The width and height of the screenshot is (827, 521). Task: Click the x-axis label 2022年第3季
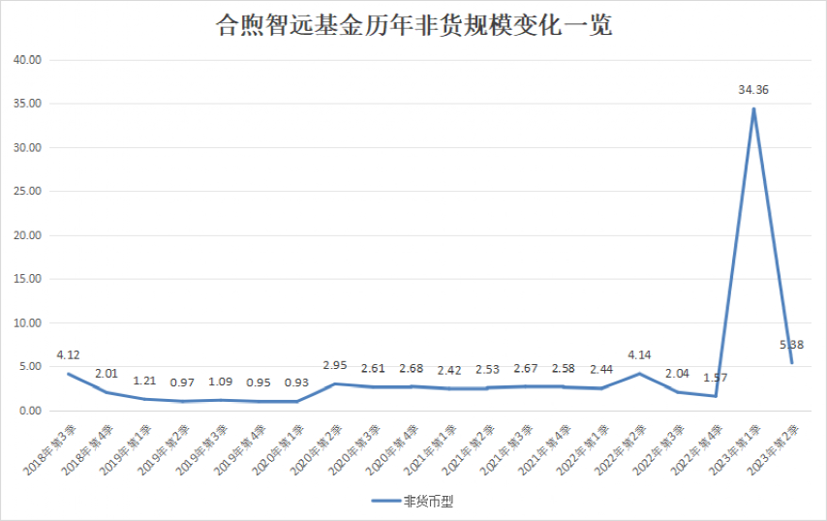pyautogui.click(x=659, y=449)
